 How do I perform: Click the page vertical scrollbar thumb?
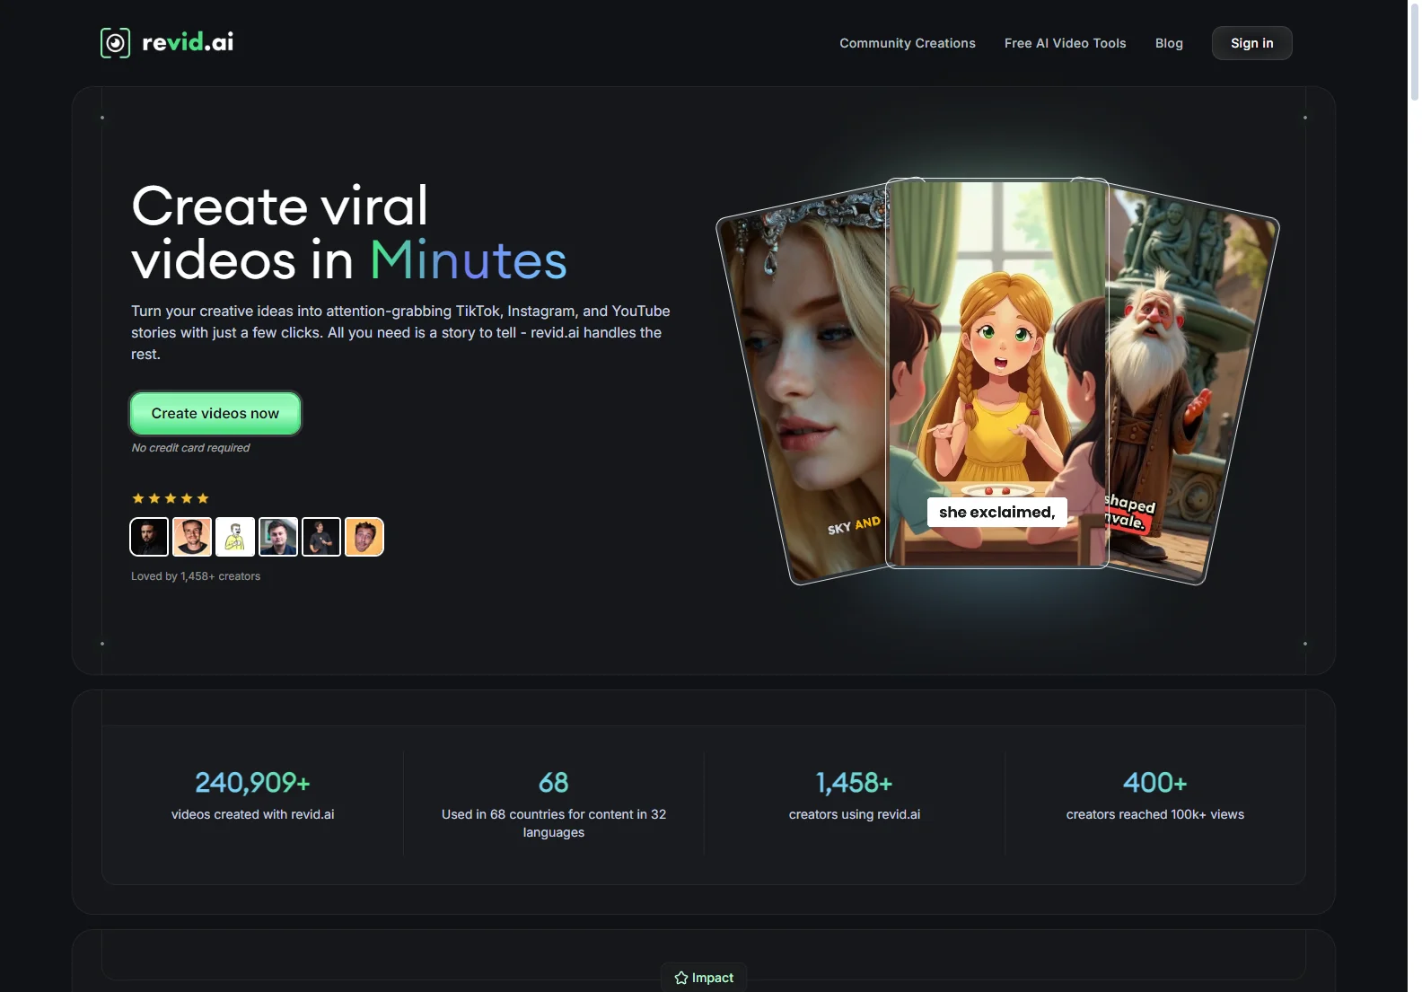click(1415, 52)
